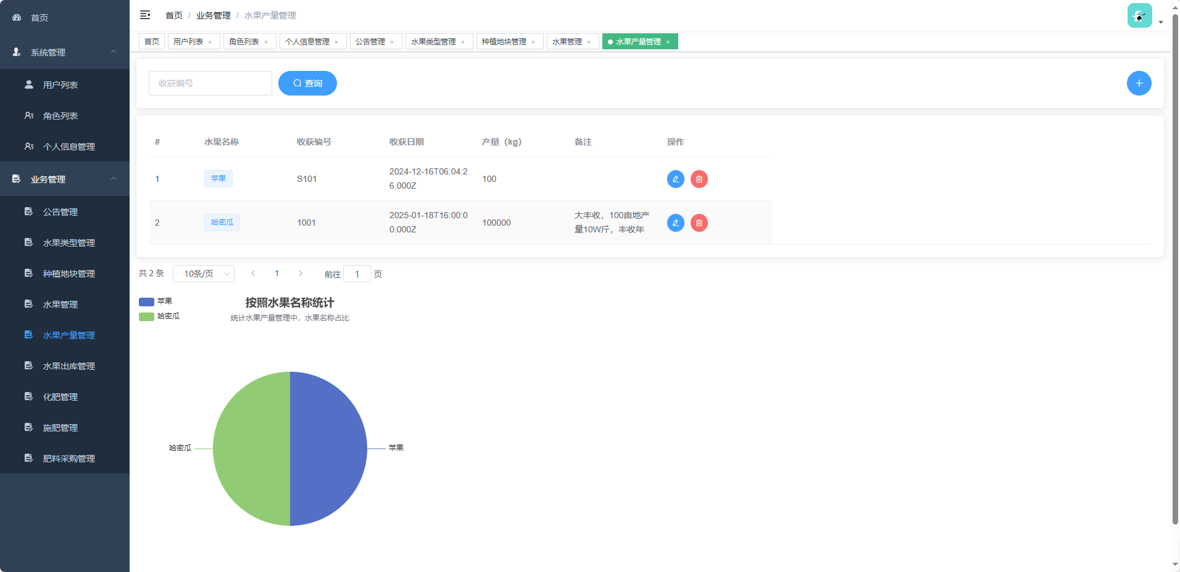Close the 用户列表 tab
Image resolution: width=1180 pixels, height=572 pixels.
click(210, 42)
